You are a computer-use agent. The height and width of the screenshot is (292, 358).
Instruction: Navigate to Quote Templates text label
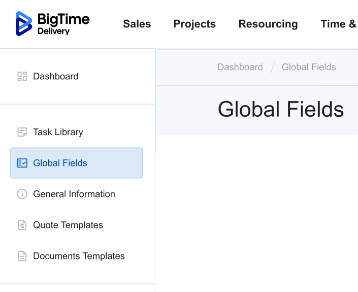68,225
